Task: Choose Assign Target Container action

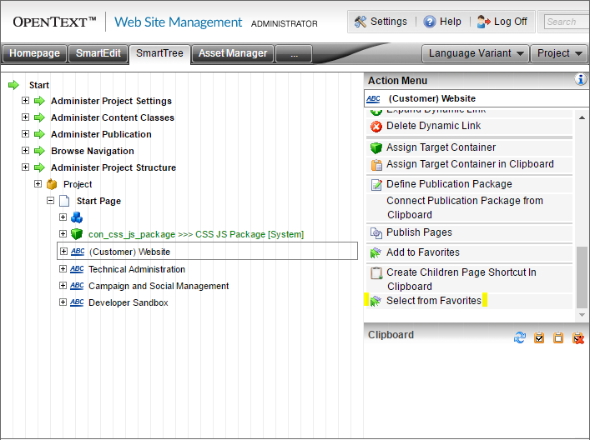Action: [469, 147]
